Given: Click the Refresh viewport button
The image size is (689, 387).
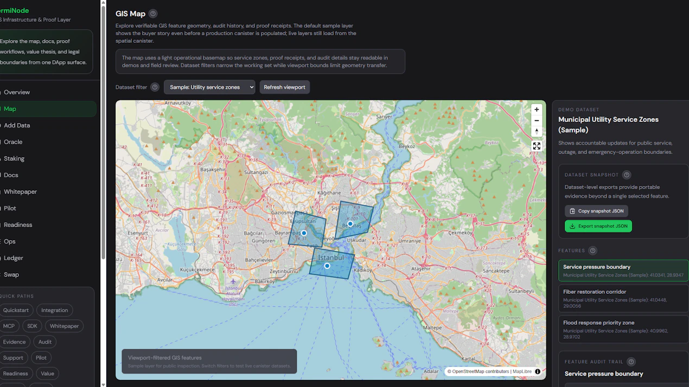Looking at the screenshot, I should (284, 87).
